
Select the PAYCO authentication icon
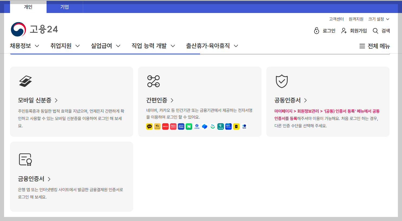[165, 126]
